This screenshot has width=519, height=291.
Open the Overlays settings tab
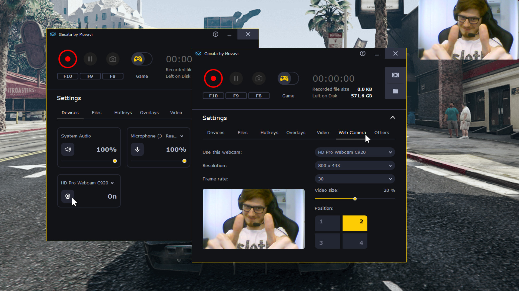pyautogui.click(x=296, y=133)
